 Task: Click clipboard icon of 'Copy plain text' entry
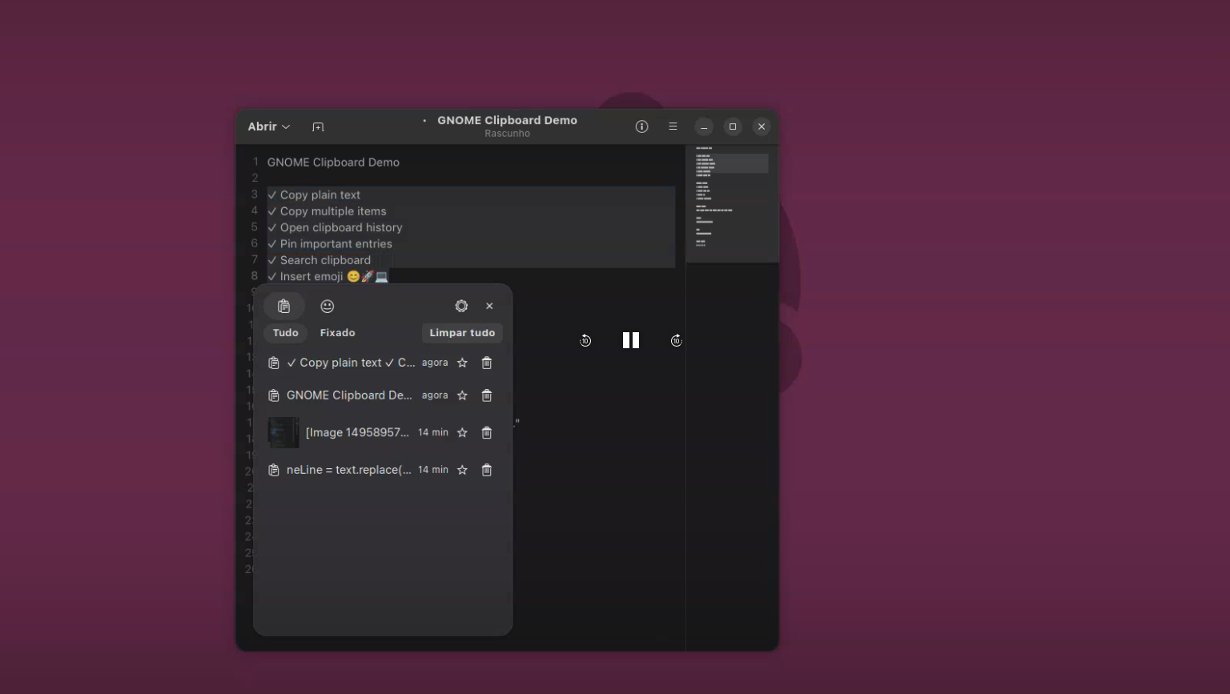click(273, 363)
